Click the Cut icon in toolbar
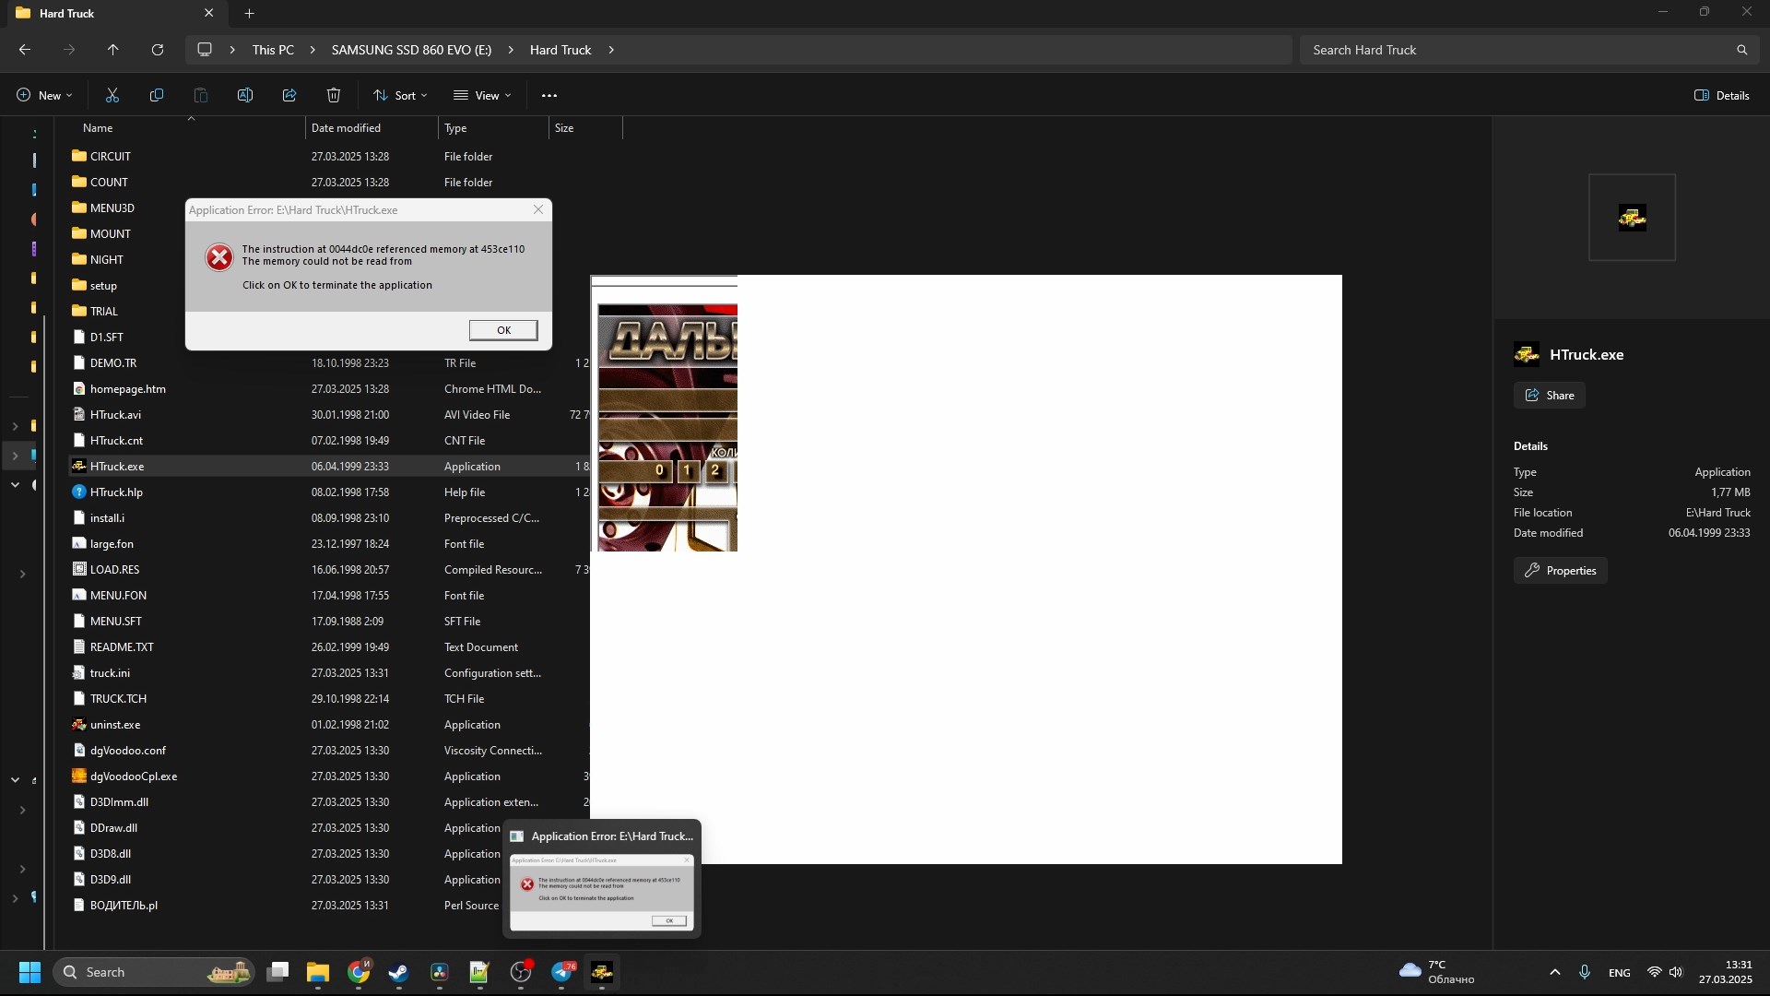 click(112, 95)
